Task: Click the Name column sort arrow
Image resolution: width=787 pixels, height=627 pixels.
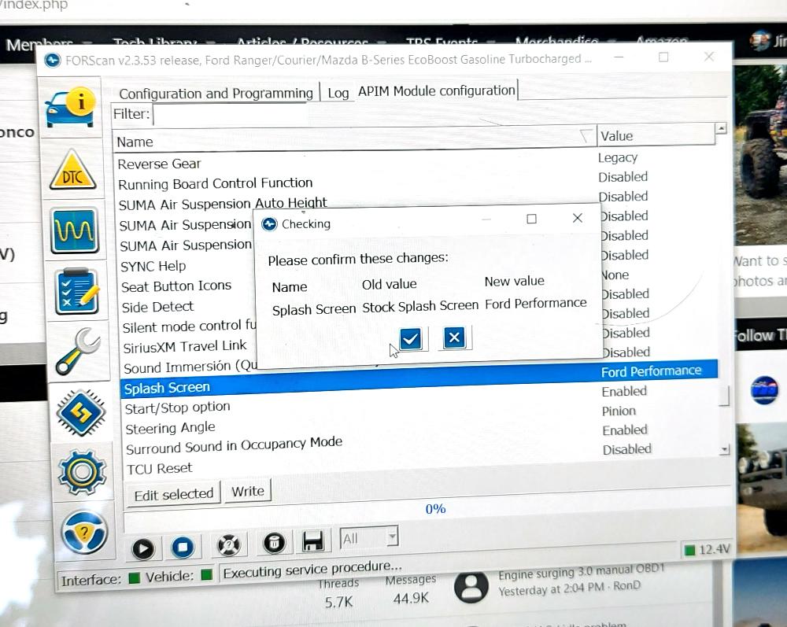Action: point(585,137)
